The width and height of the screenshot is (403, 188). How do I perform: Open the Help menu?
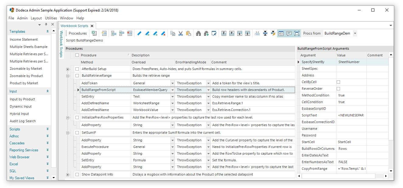point(80,18)
